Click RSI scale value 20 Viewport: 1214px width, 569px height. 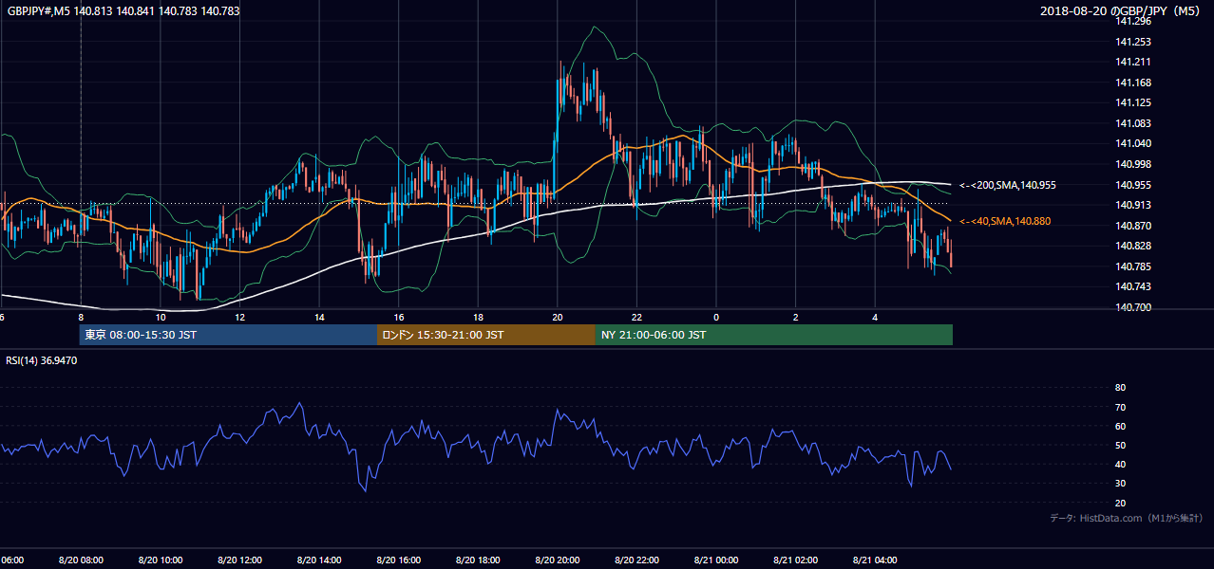click(1120, 503)
